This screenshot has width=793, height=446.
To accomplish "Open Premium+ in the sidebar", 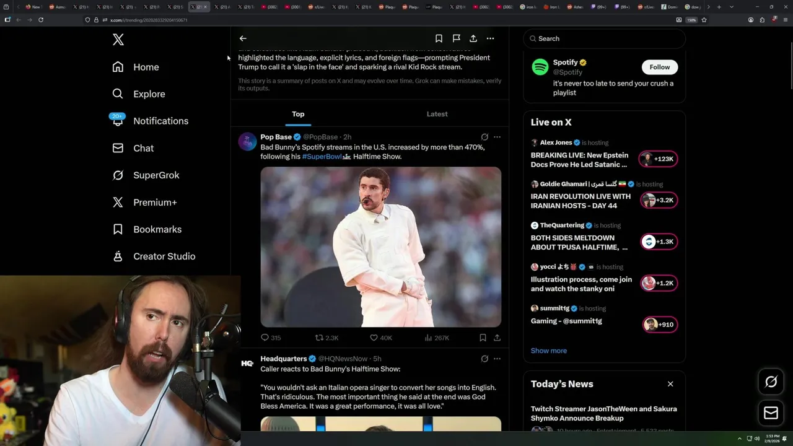I will 145,202.
